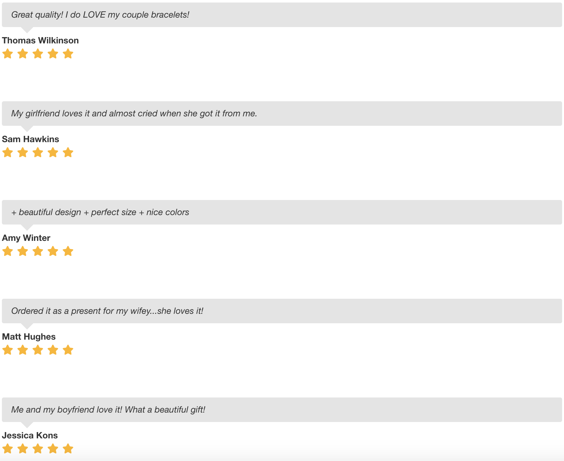Viewport: 564px width, 461px height.
Task: Select the Amy Winter reviewer name
Action: [26, 238]
